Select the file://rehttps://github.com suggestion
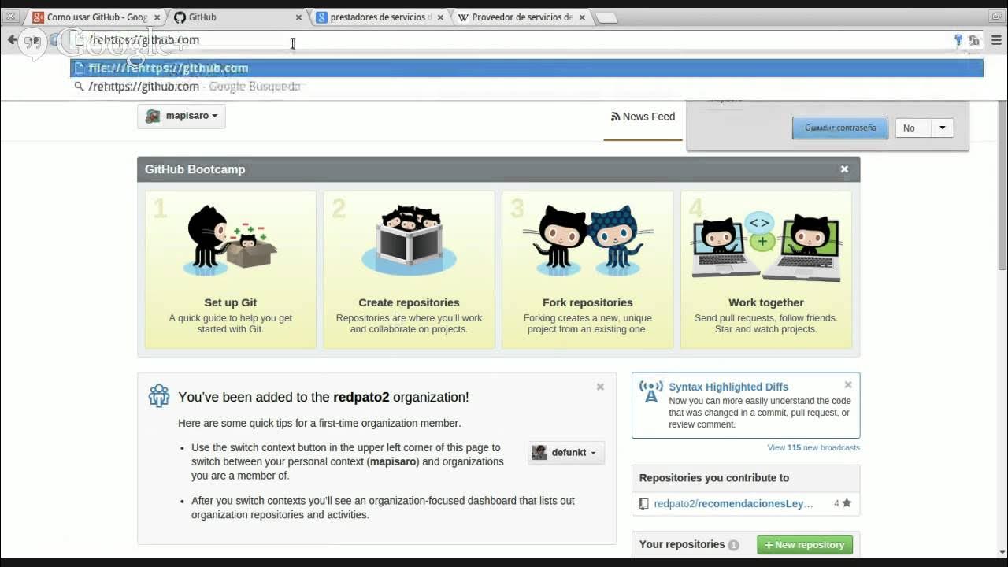Viewport: 1008px width, 567px height. [527, 69]
